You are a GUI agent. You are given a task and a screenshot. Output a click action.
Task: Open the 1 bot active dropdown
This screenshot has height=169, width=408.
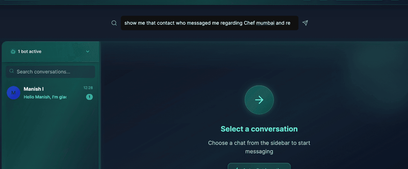(x=51, y=52)
